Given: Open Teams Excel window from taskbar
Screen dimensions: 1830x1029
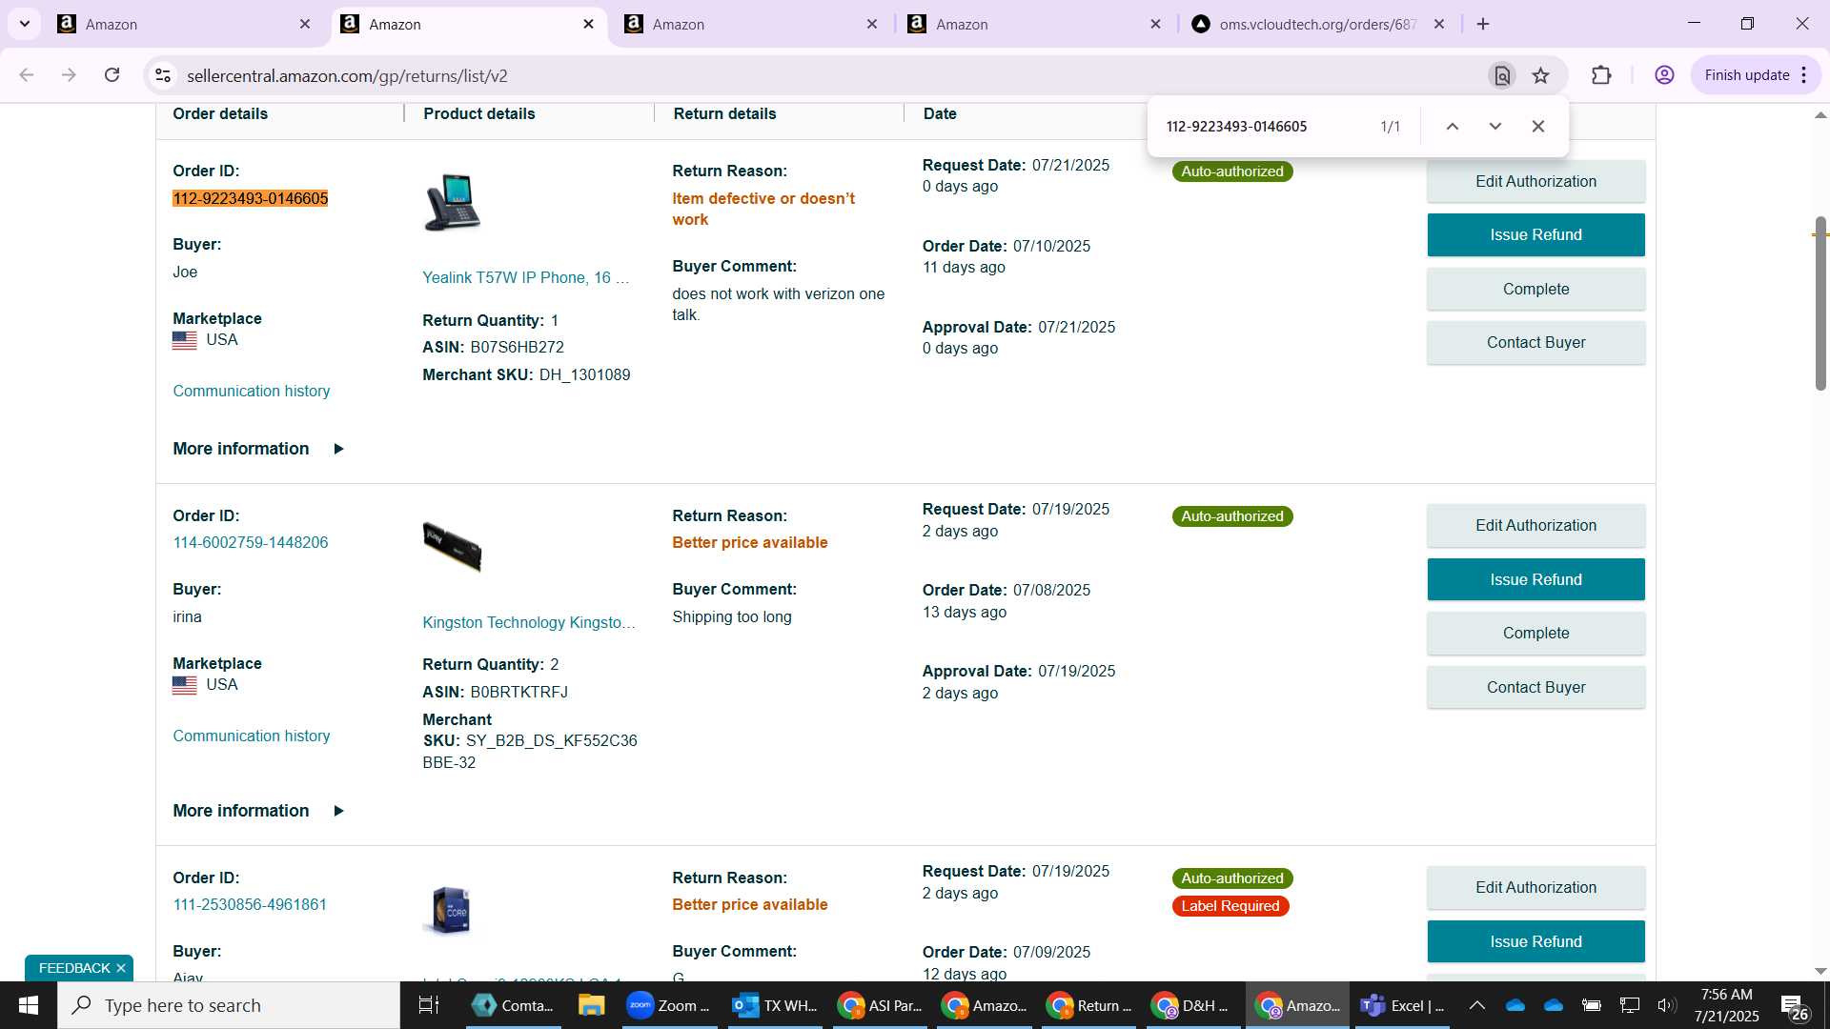Looking at the screenshot, I should point(1403,1005).
